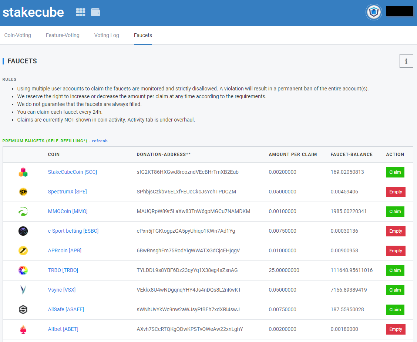Click the MMOCoin donation address MAUQRpW89...

(194, 212)
